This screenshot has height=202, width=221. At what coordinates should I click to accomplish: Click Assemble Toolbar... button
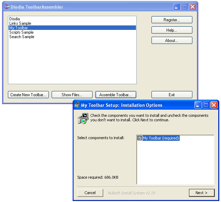point(116,95)
